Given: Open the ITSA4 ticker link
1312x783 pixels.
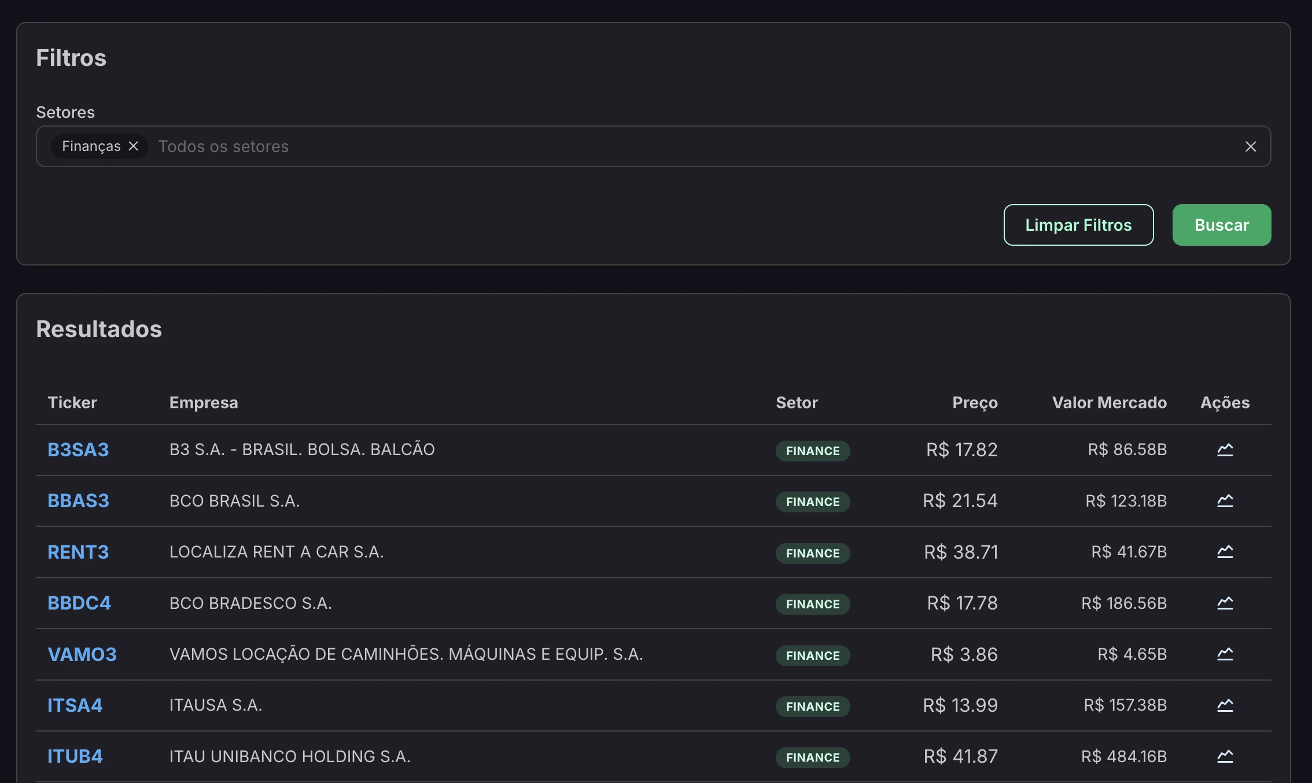Looking at the screenshot, I should tap(75, 705).
